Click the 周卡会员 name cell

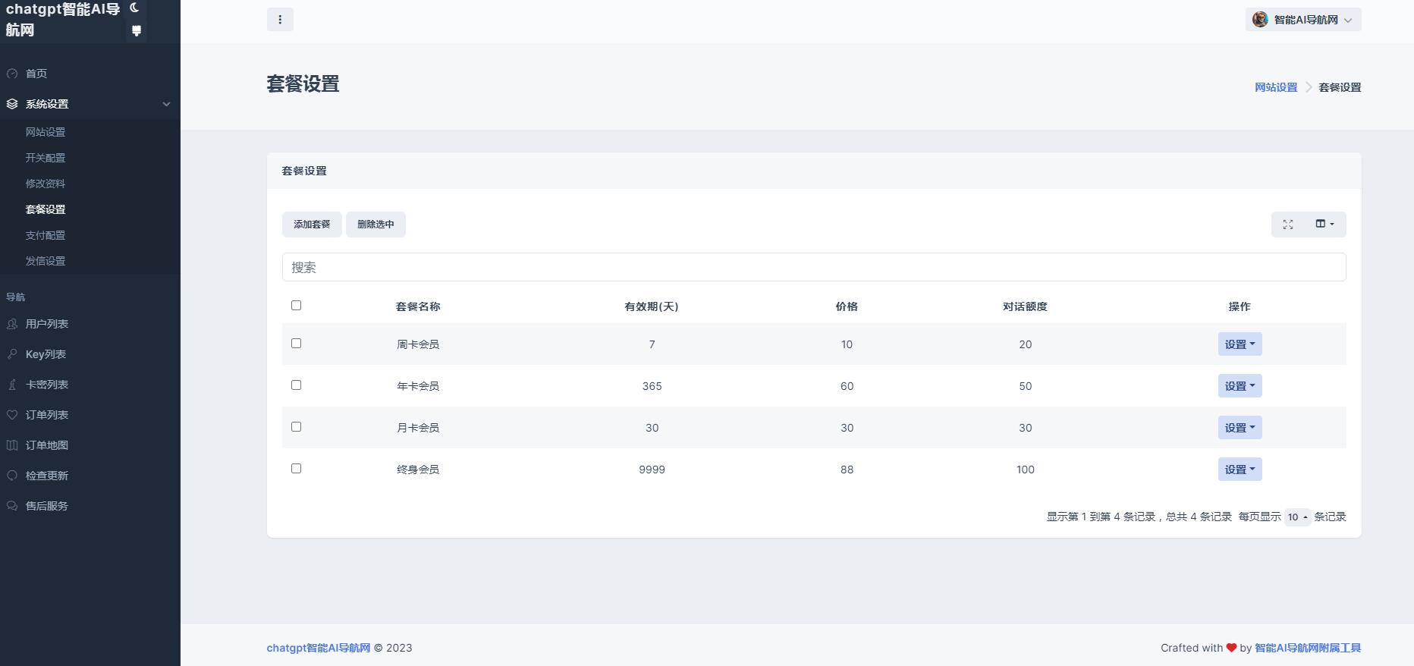click(418, 344)
